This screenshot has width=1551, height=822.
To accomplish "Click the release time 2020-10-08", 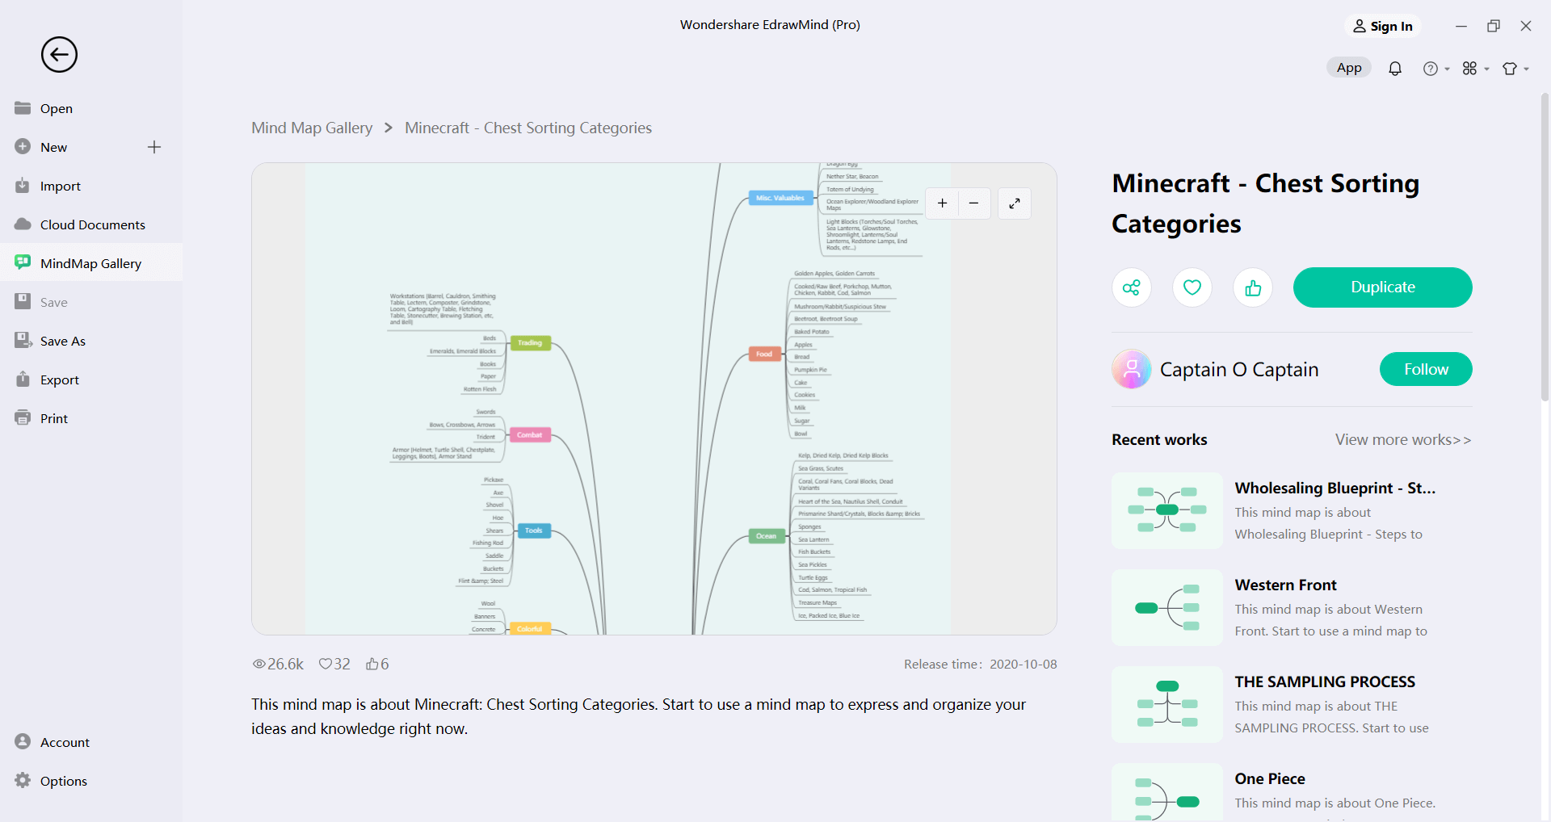I will [981, 665].
